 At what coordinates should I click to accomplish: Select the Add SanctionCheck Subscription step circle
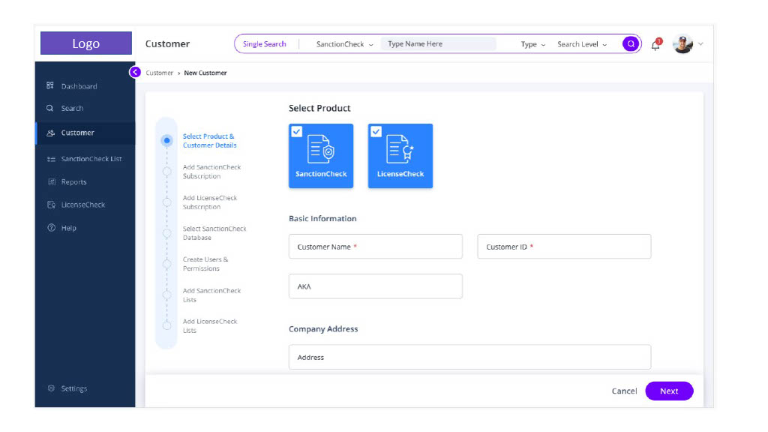point(166,172)
